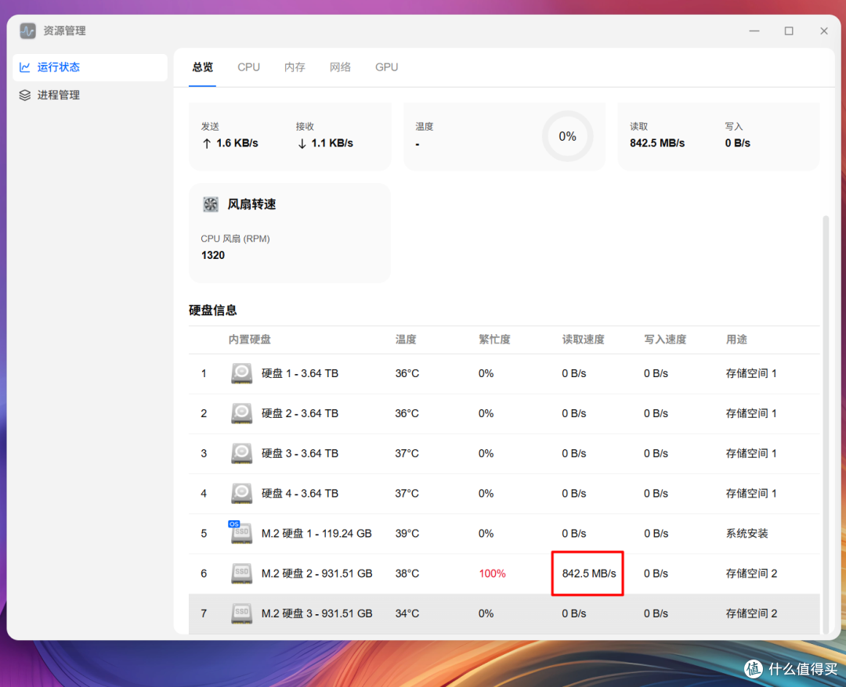
Task: Click the 读取速度 column header
Action: [584, 340]
